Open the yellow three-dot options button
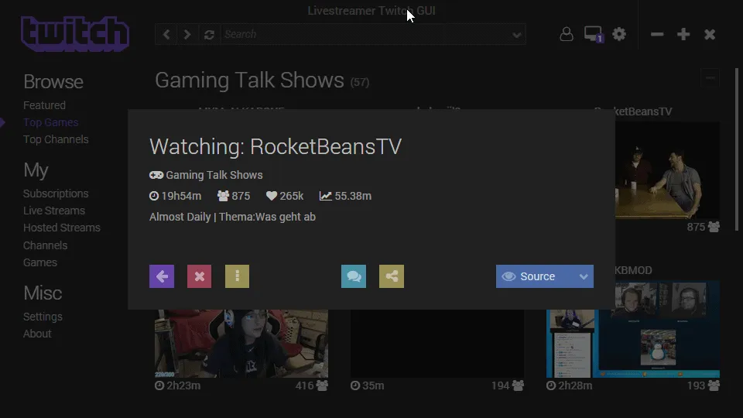Screen dimensions: 743x418 [237, 276]
